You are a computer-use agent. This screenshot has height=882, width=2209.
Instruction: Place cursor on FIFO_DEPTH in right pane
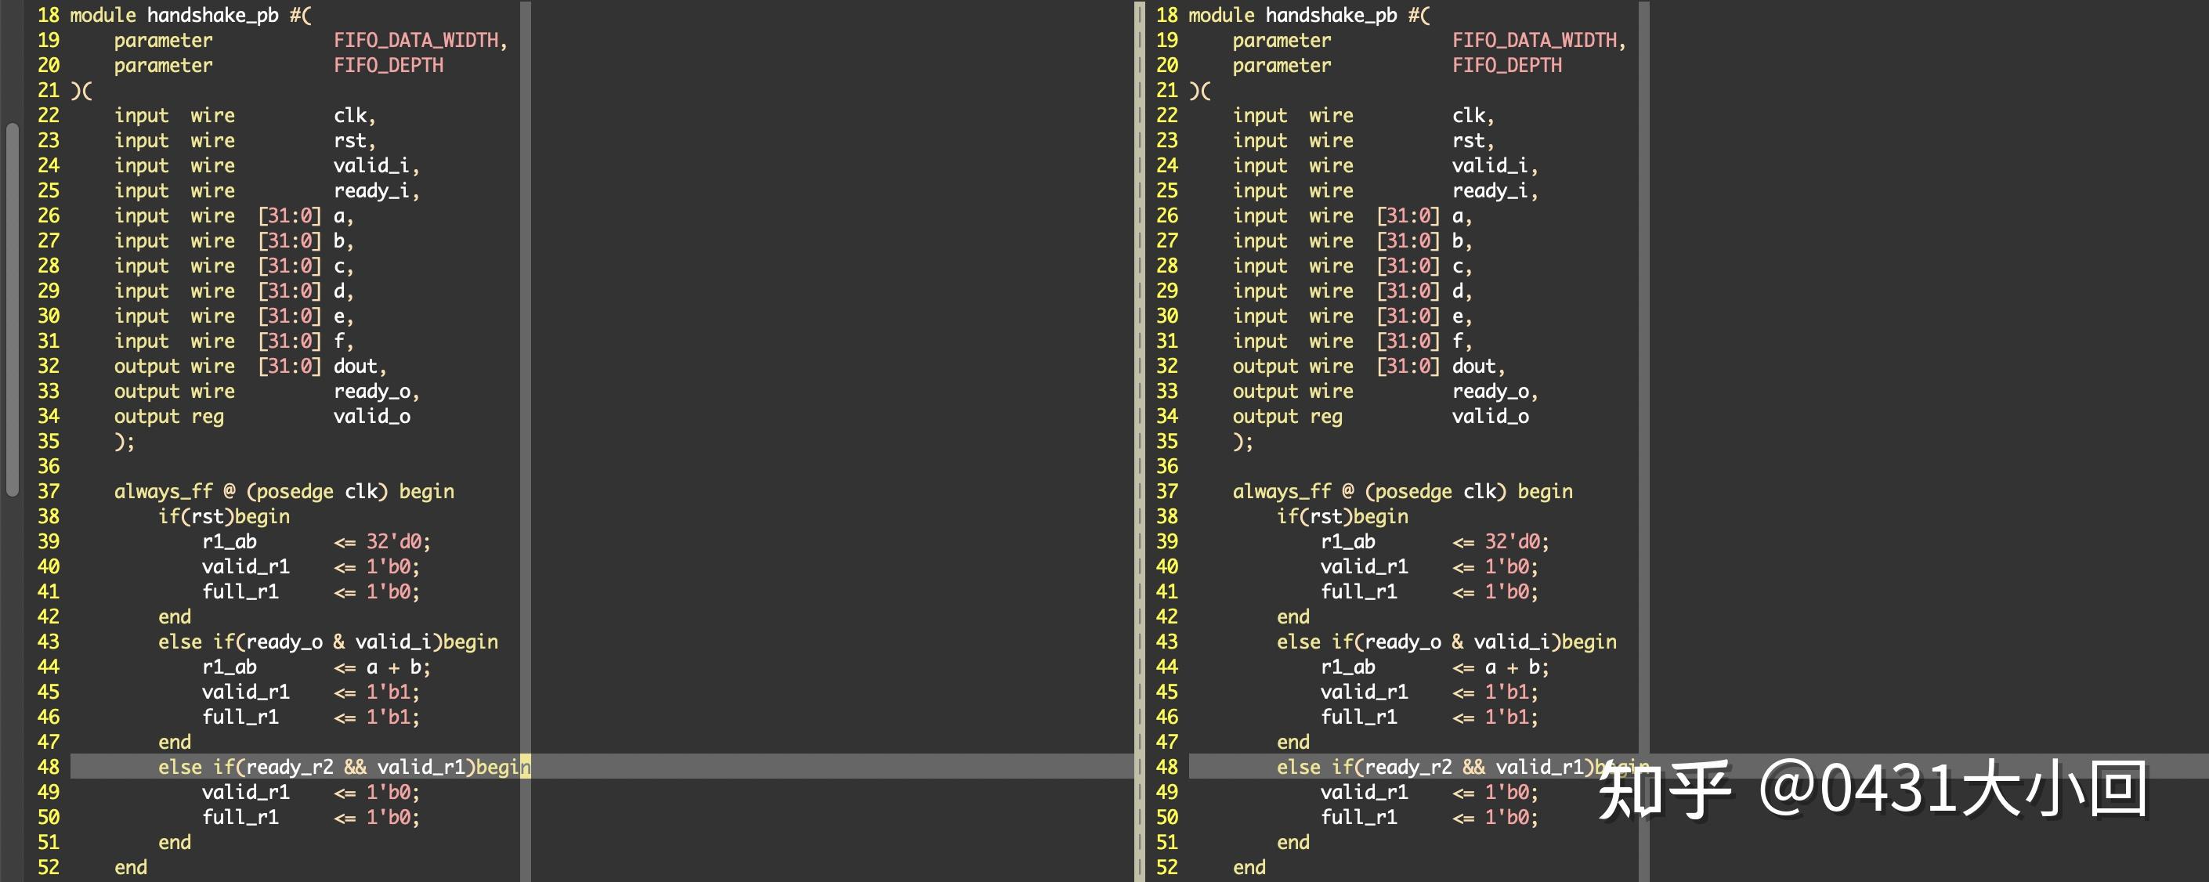point(1506,65)
